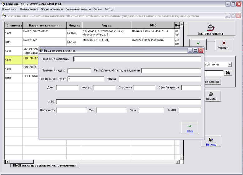Expand the search field dropdown by компании
The image size is (243, 175).
[230, 64]
